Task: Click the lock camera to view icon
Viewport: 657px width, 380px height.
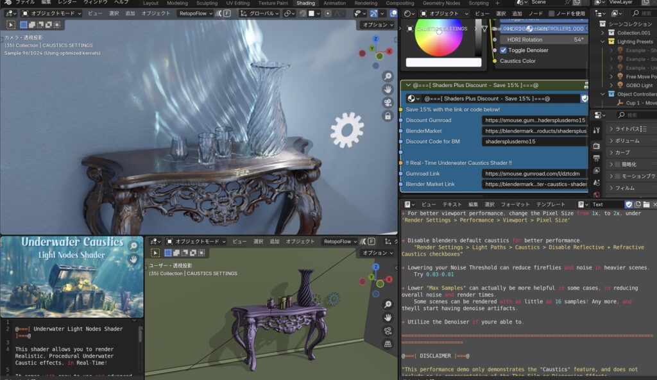Action: 388,117
